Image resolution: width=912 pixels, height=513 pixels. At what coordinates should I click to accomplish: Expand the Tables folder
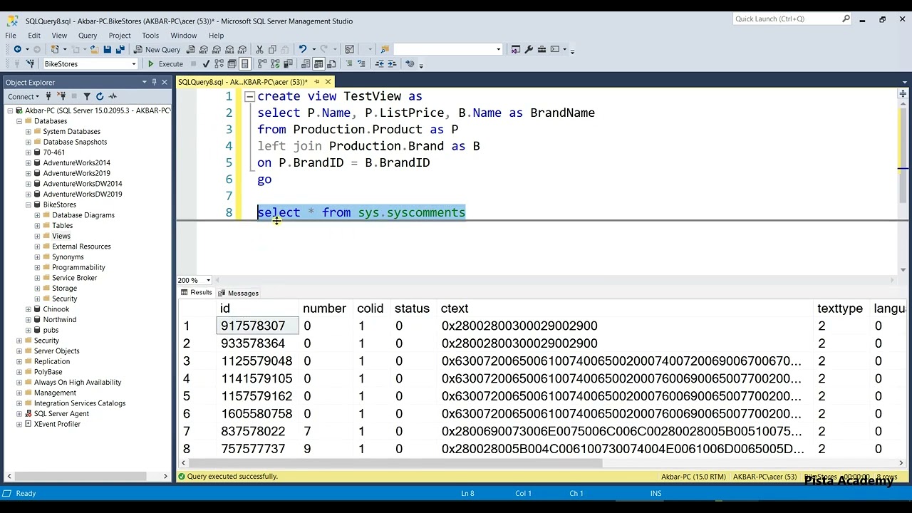click(x=37, y=225)
